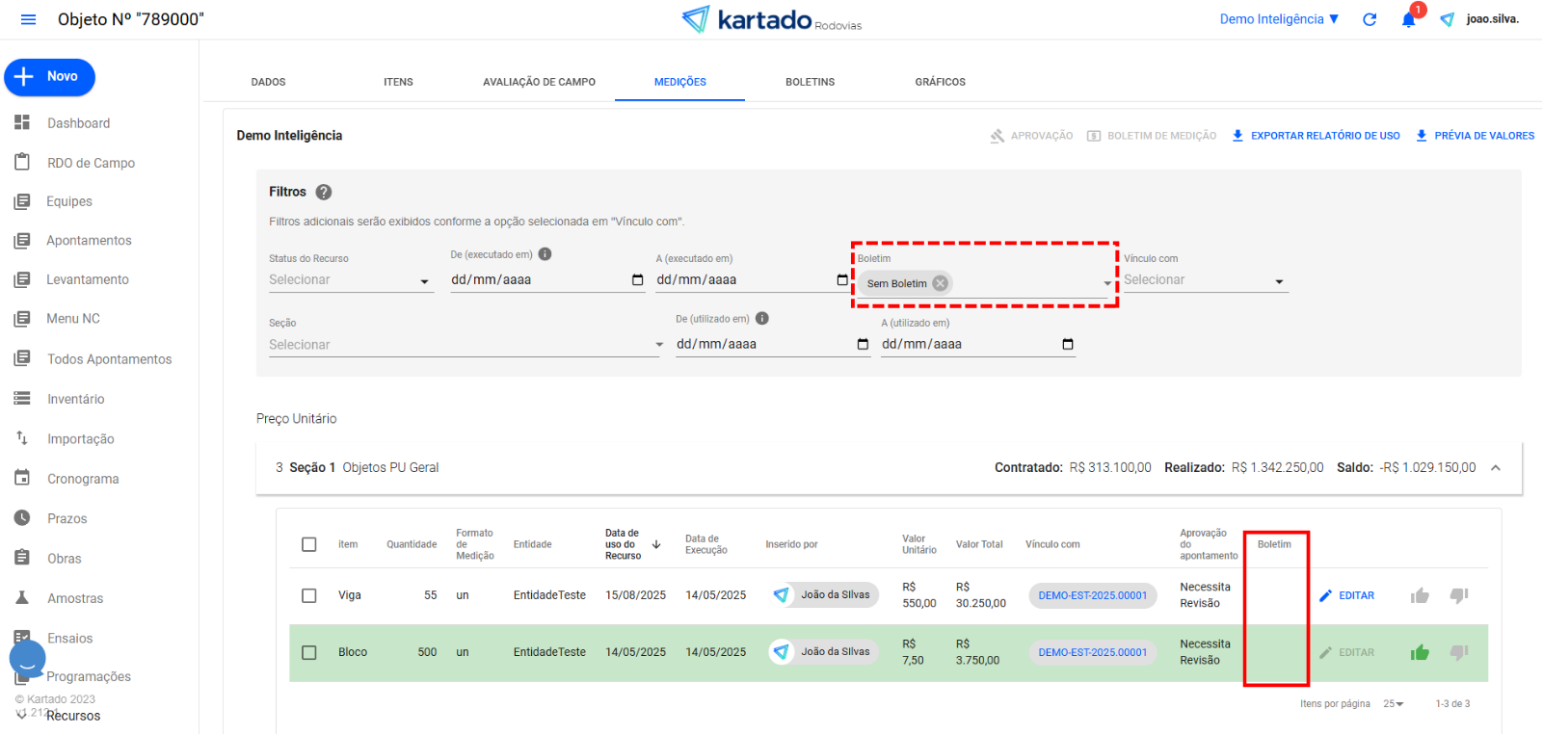
Task: Click the notification bell icon
Action: (1408, 19)
